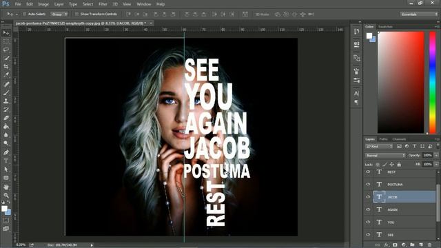Delete layer with the trash icon

click(x=429, y=245)
